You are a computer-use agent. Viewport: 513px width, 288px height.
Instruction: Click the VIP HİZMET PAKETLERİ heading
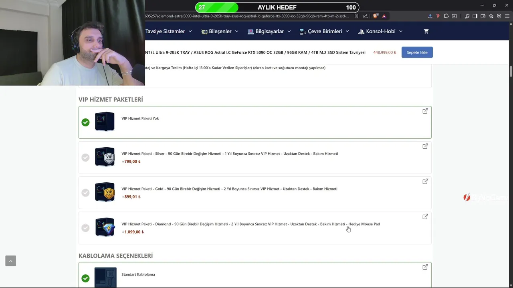[111, 99]
